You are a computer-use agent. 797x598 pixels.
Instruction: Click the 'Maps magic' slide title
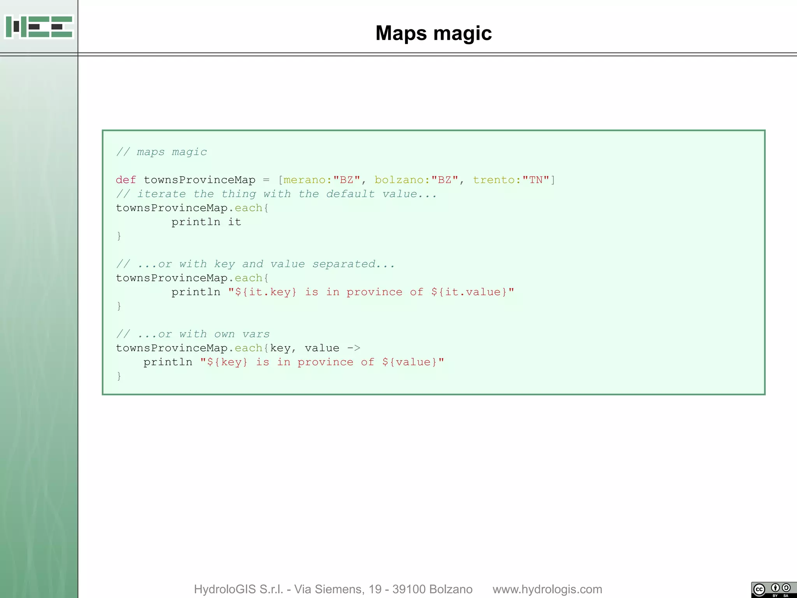point(434,33)
